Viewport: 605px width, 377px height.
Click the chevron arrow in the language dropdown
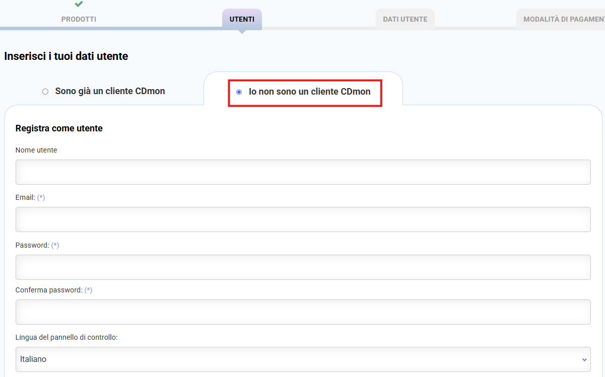[x=584, y=359]
